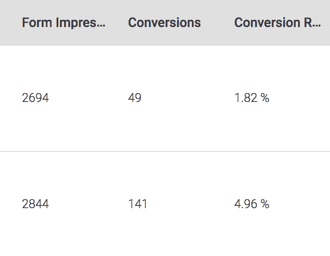
Task: Select the 4.96 % conversion rate cell
Action: (251, 204)
